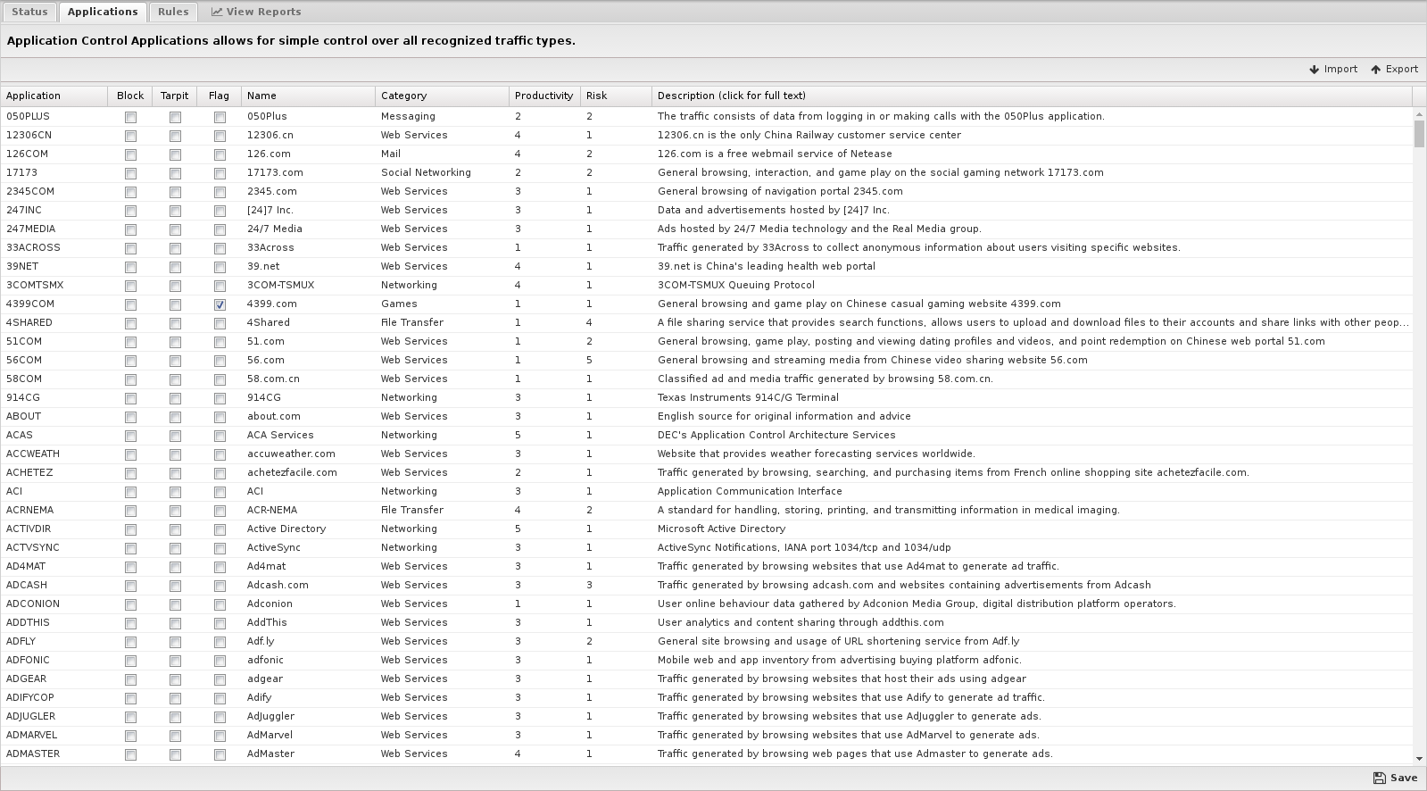This screenshot has width=1427, height=791.
Task: Switch to the Status tab
Action: tap(29, 12)
